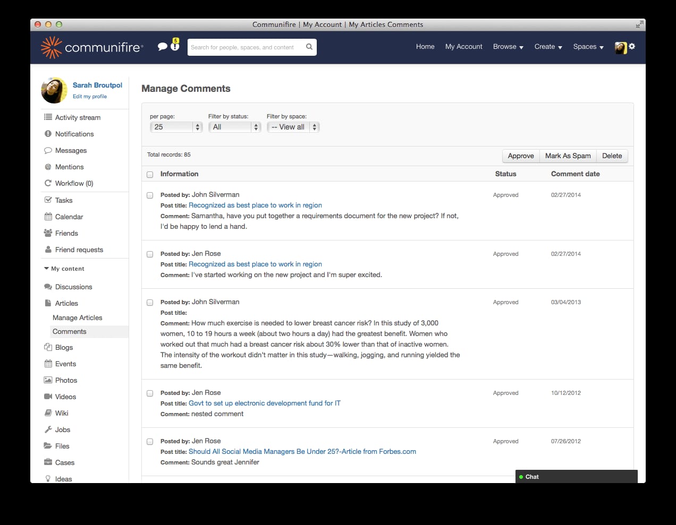Screen dimensions: 676x525
Task: Check the select-all checkbox in the Information header
Action: (149, 174)
